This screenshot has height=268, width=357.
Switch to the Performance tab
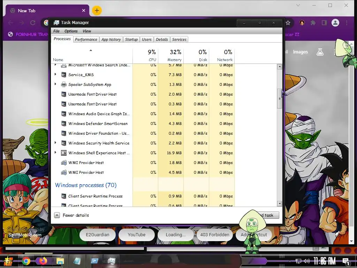click(86, 39)
